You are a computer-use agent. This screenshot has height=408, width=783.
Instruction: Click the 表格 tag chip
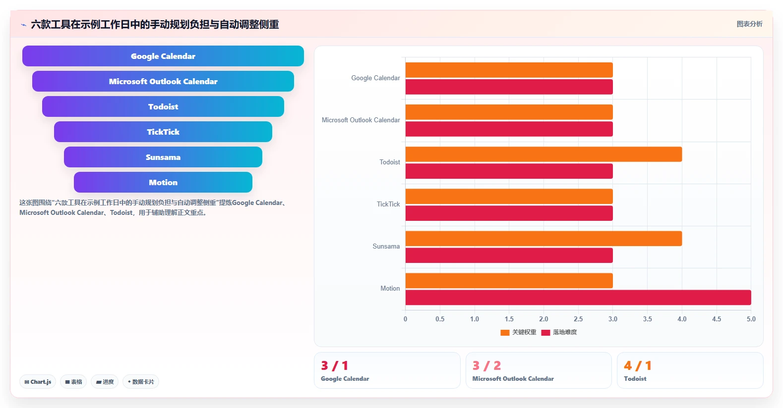tap(73, 382)
